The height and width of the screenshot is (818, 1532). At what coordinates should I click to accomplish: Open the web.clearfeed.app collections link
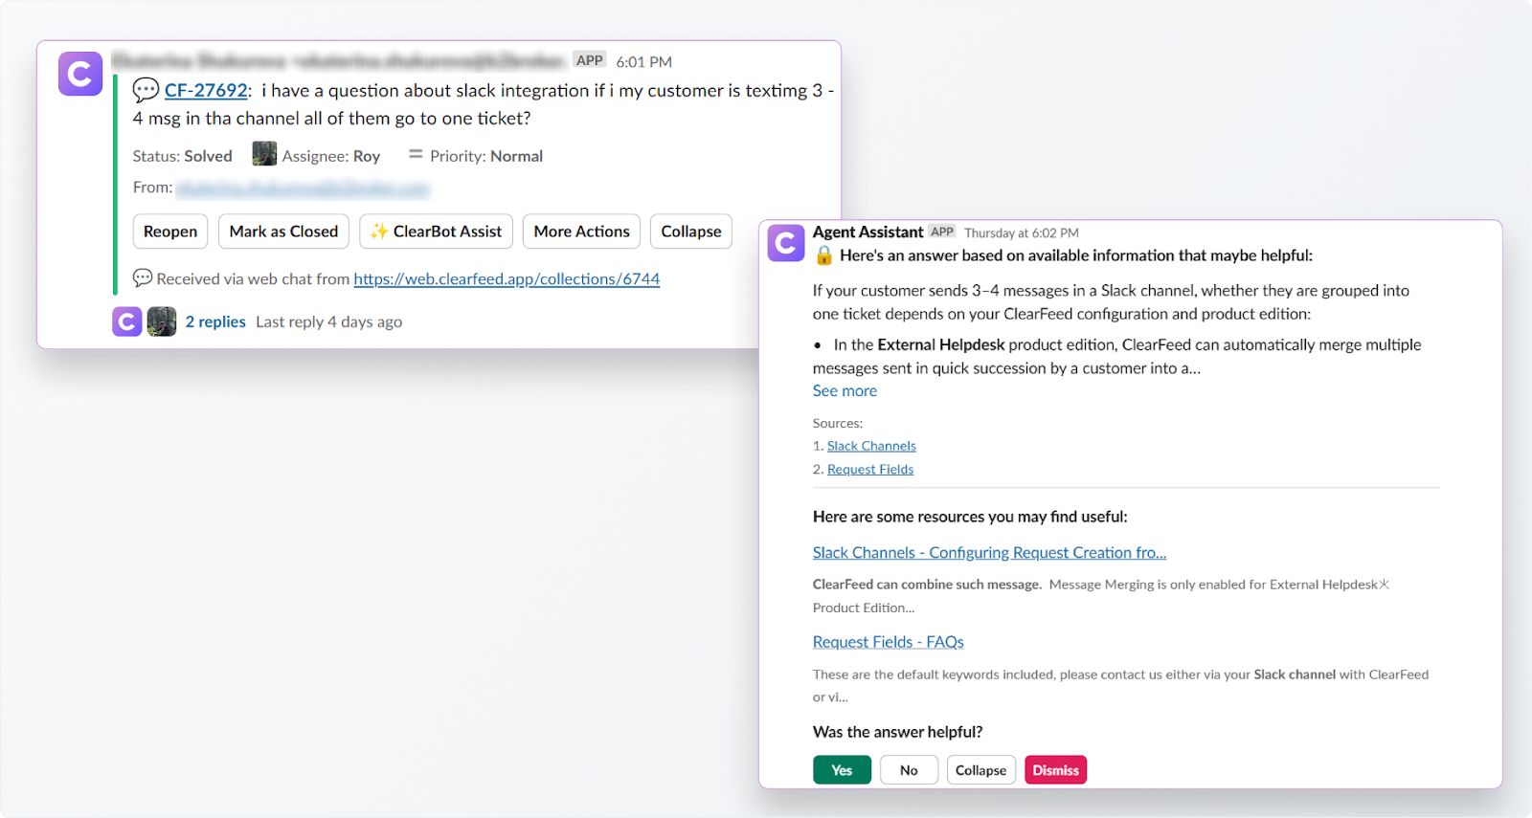(x=507, y=279)
